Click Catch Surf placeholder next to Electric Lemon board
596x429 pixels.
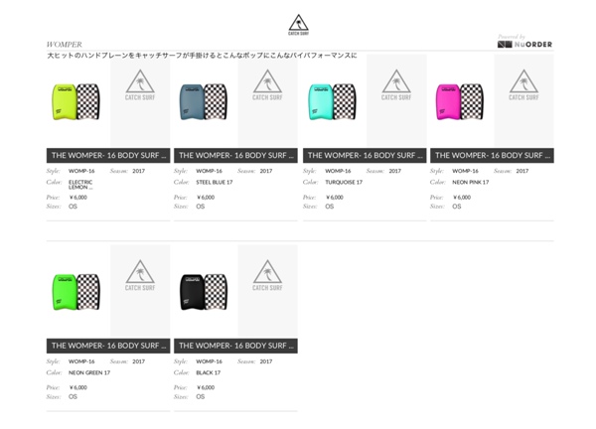pos(140,100)
